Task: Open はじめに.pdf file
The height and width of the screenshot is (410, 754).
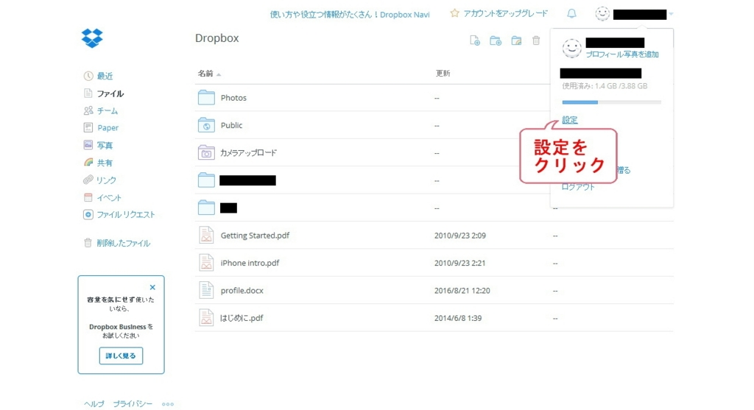Action: click(x=242, y=318)
